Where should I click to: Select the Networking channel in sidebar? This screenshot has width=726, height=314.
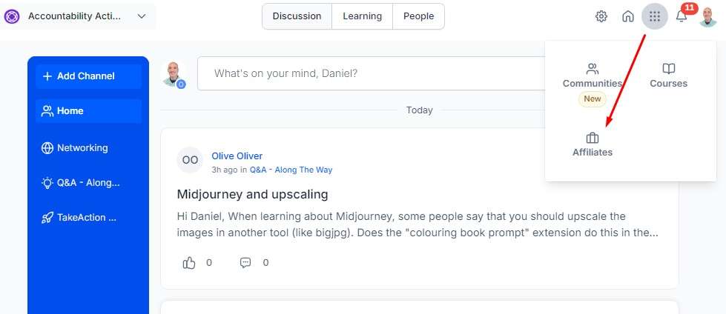coord(82,148)
